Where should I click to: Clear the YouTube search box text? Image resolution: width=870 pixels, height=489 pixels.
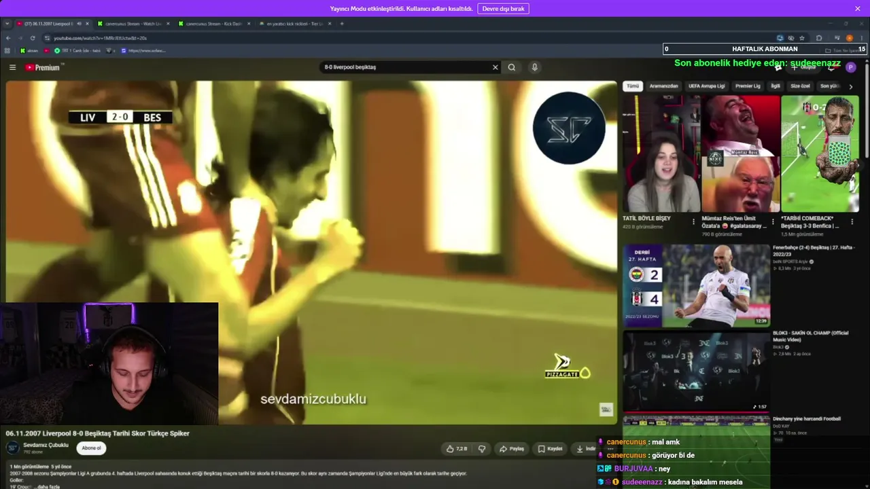pyautogui.click(x=495, y=67)
